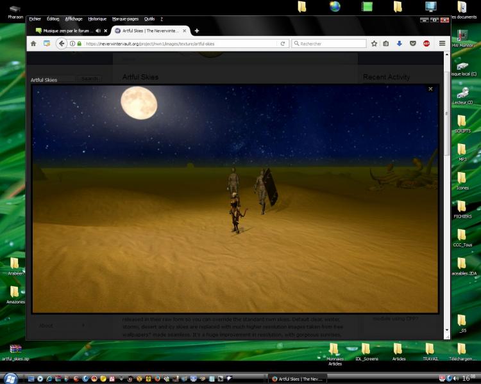Open HW Monitor desktop shortcut
The width and height of the screenshot is (481, 384).
462,38
